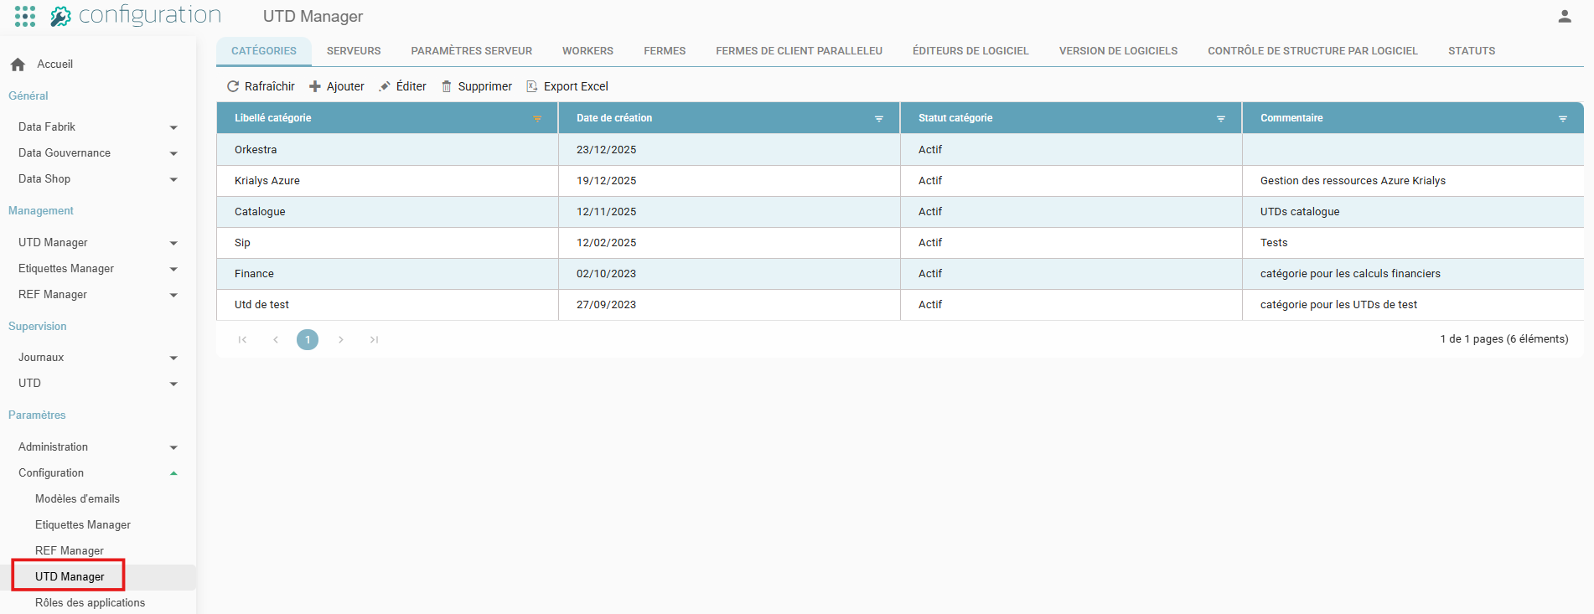1594x614 pixels.
Task: Open filter on Date de création column
Action: pos(879,119)
